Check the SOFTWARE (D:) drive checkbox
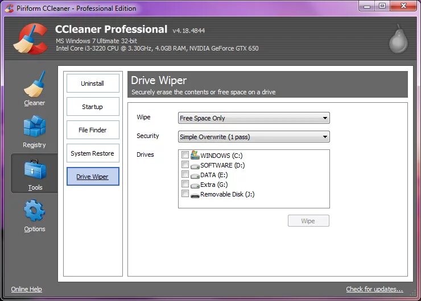The width and height of the screenshot is (421, 301). [185, 164]
